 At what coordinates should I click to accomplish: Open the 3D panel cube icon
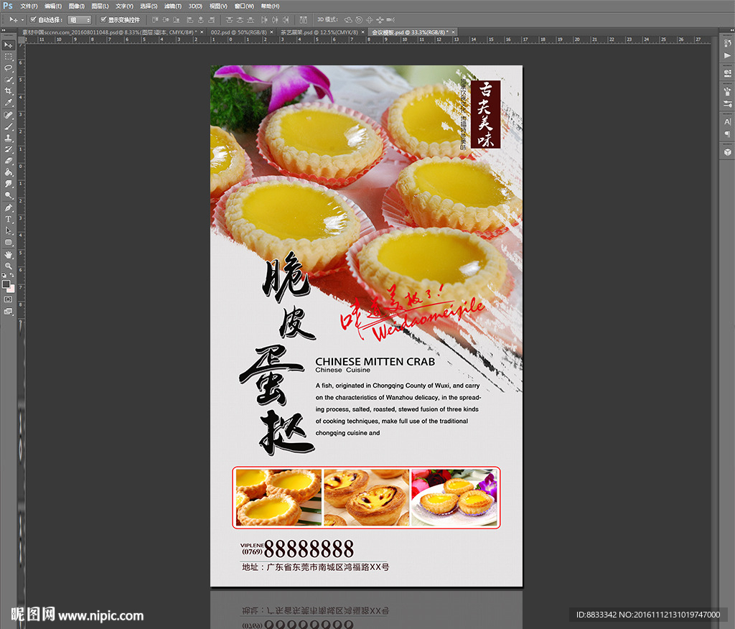coord(728,152)
